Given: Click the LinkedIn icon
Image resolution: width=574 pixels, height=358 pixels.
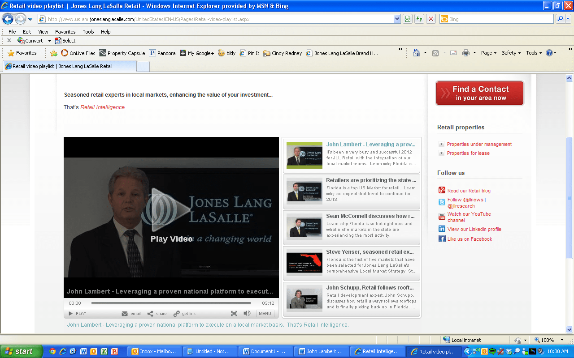Looking at the screenshot, I should pyautogui.click(x=442, y=229).
